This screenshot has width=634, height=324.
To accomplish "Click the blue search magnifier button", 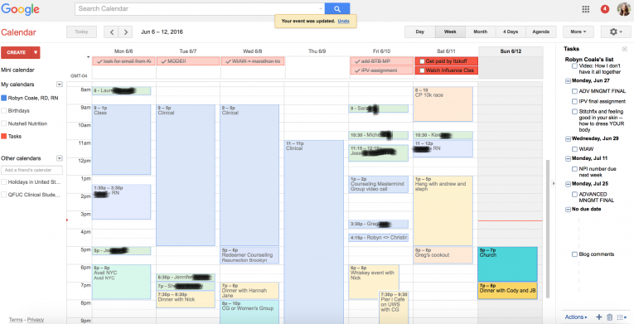I will (337, 9).
